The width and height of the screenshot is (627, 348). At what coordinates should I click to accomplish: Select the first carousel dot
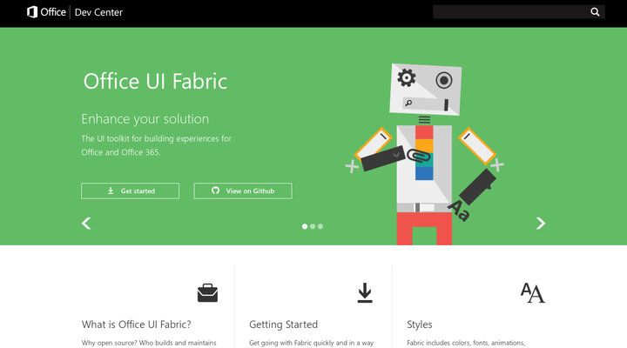coord(305,226)
